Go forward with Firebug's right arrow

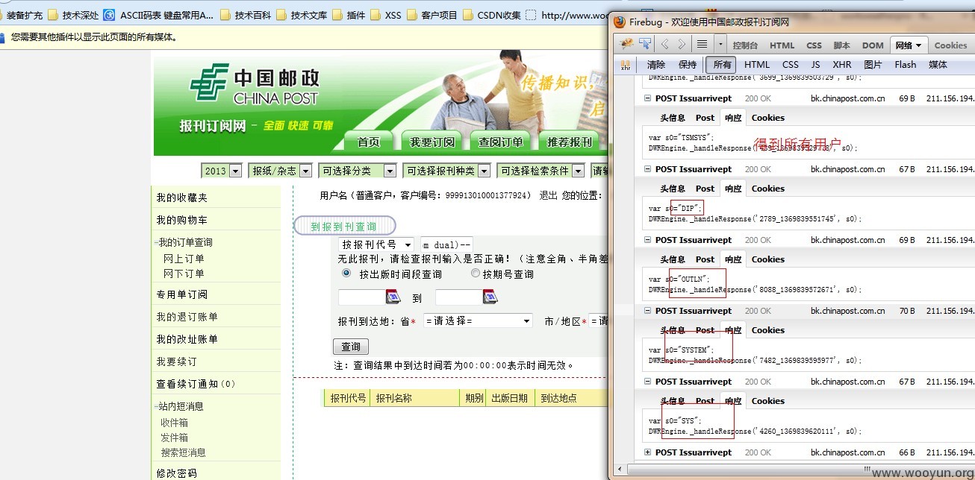681,45
